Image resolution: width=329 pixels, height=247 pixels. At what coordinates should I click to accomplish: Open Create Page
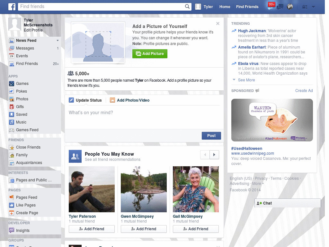pos(34,213)
